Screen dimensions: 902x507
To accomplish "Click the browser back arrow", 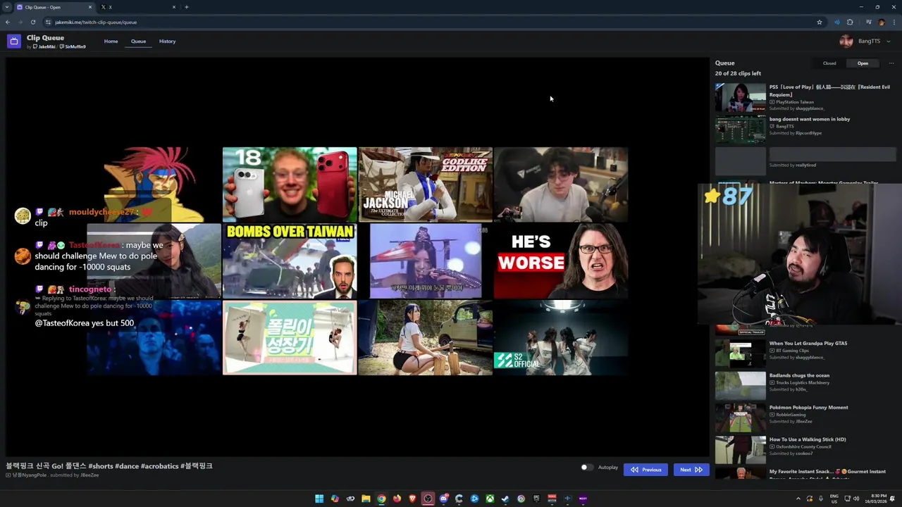I will [x=8, y=22].
